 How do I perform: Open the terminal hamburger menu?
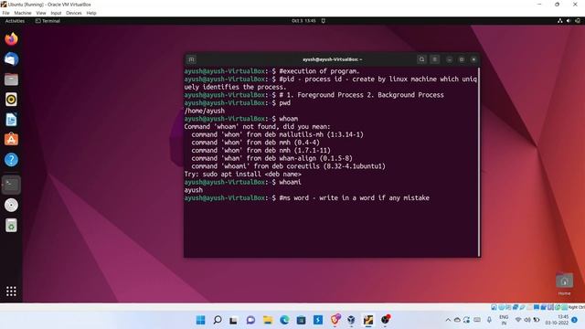(435, 59)
